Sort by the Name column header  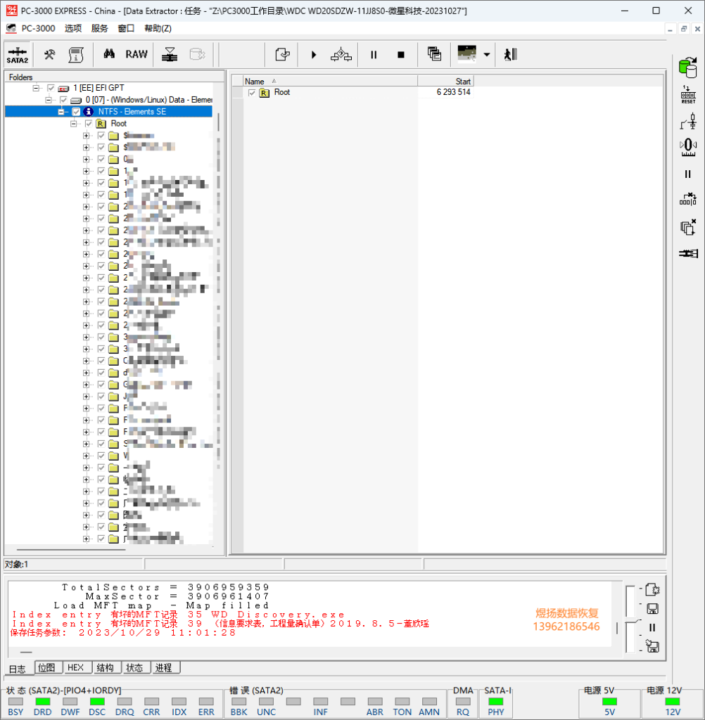330,82
